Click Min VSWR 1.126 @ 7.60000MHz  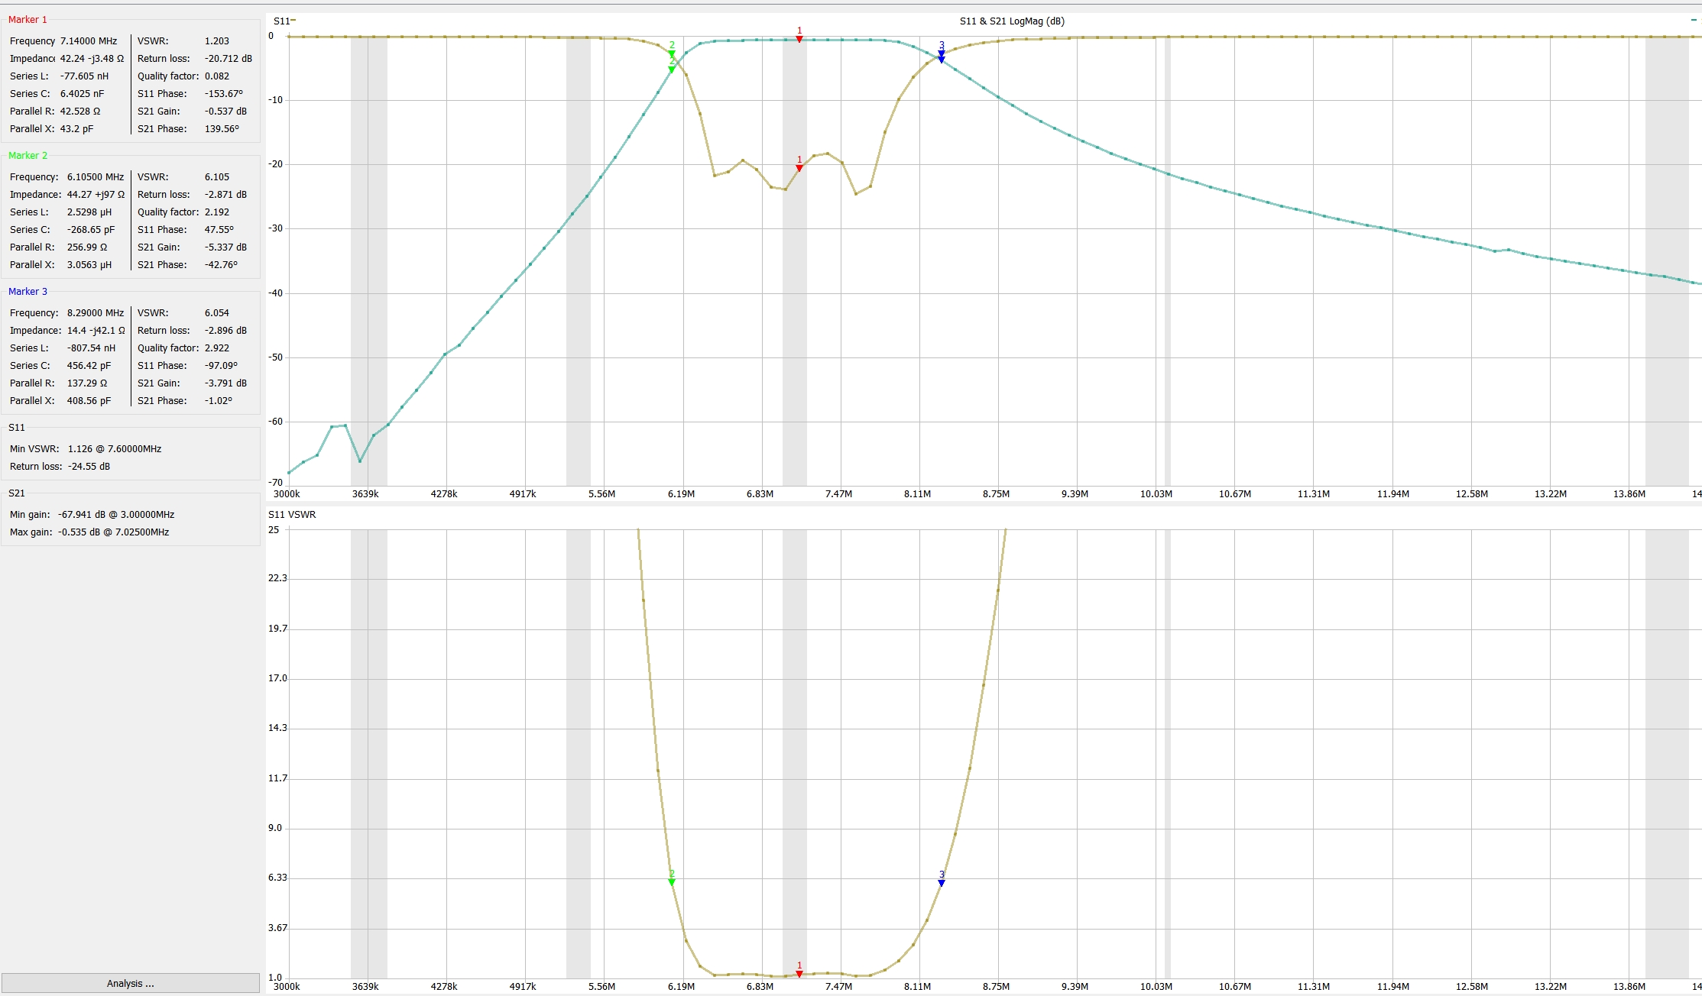[x=115, y=448]
